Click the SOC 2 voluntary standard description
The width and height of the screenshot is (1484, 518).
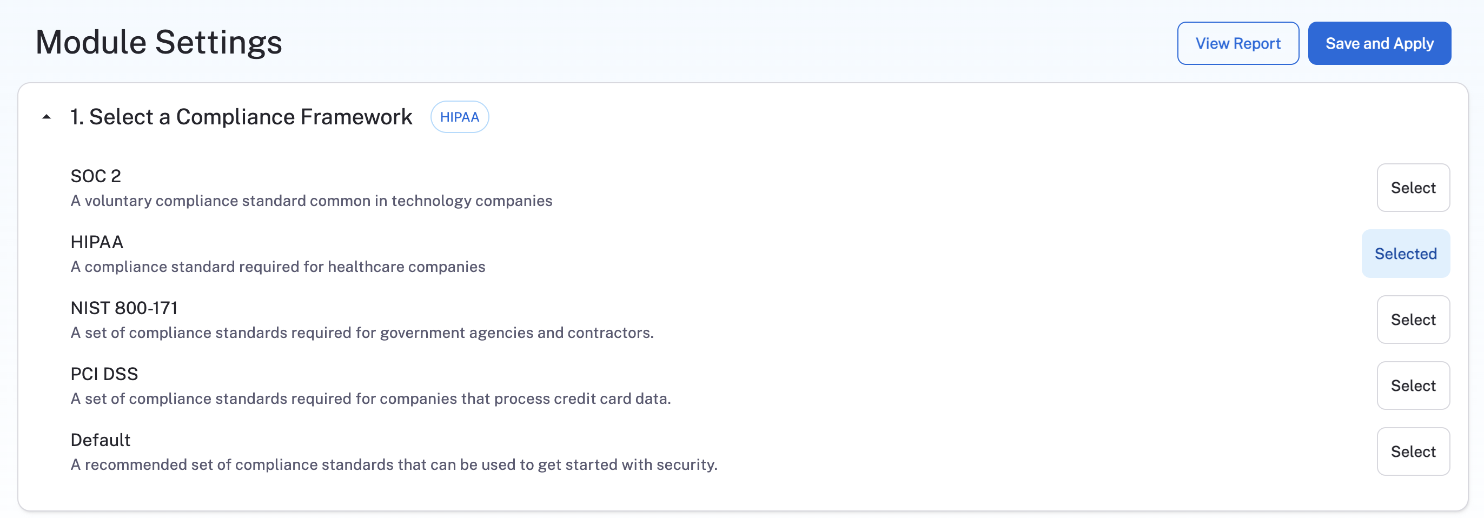click(311, 201)
